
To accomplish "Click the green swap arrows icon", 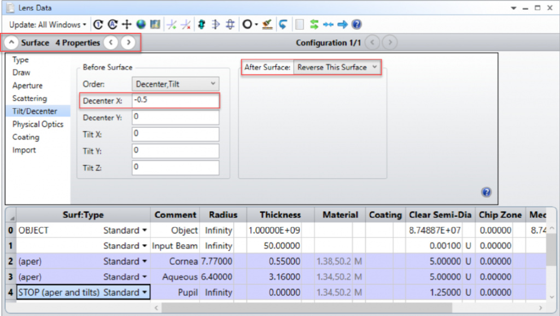I will 314,24.
